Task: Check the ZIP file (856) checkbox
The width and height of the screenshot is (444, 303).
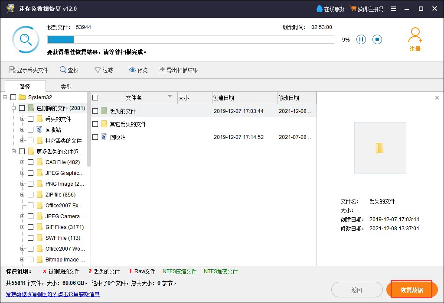Action: point(31,195)
